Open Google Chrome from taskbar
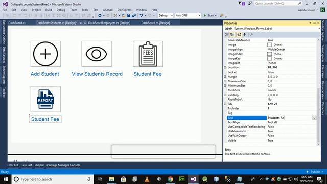Image resolution: width=327 pixels, height=184 pixels. point(170,179)
